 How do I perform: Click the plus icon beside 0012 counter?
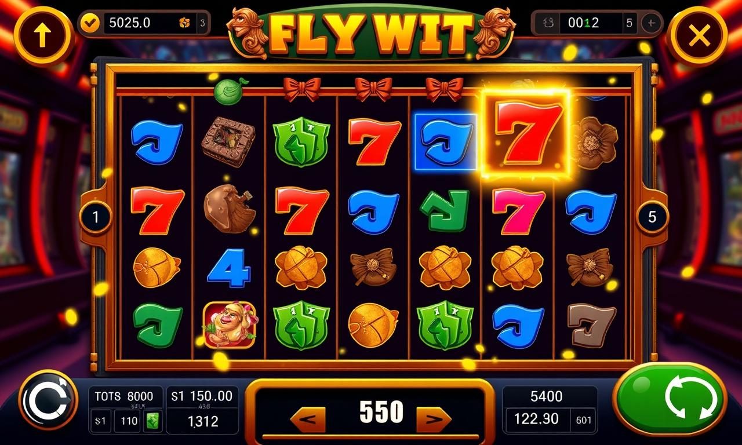(652, 23)
